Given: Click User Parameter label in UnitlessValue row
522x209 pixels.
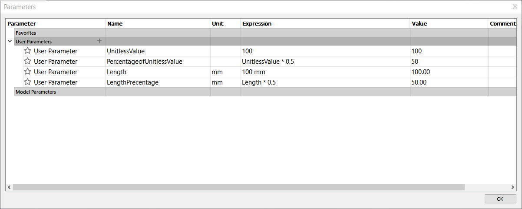Looking at the screenshot, I should coord(56,51).
